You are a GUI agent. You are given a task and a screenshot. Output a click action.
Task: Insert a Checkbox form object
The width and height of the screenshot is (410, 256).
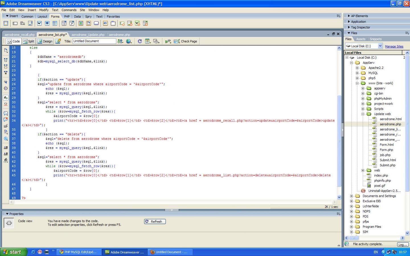point(40,23)
